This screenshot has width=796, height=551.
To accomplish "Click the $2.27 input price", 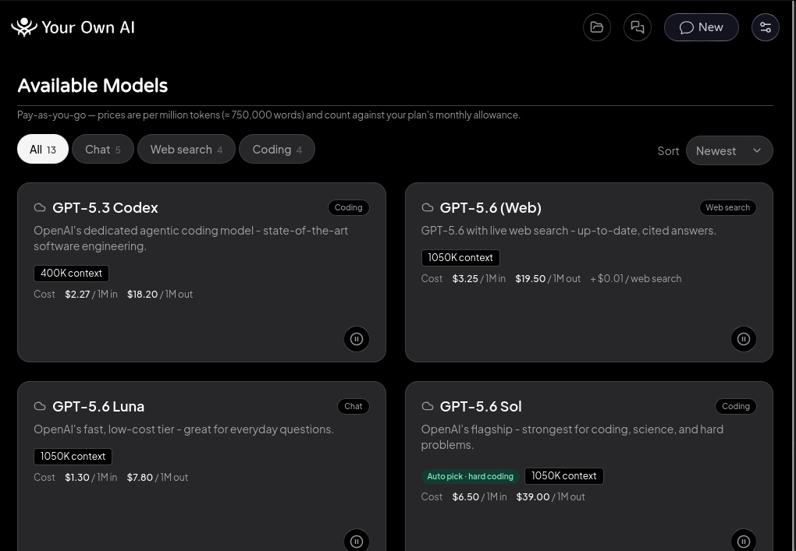I will tap(77, 295).
